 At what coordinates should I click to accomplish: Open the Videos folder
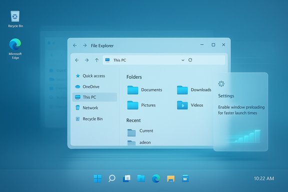[x=190, y=105]
